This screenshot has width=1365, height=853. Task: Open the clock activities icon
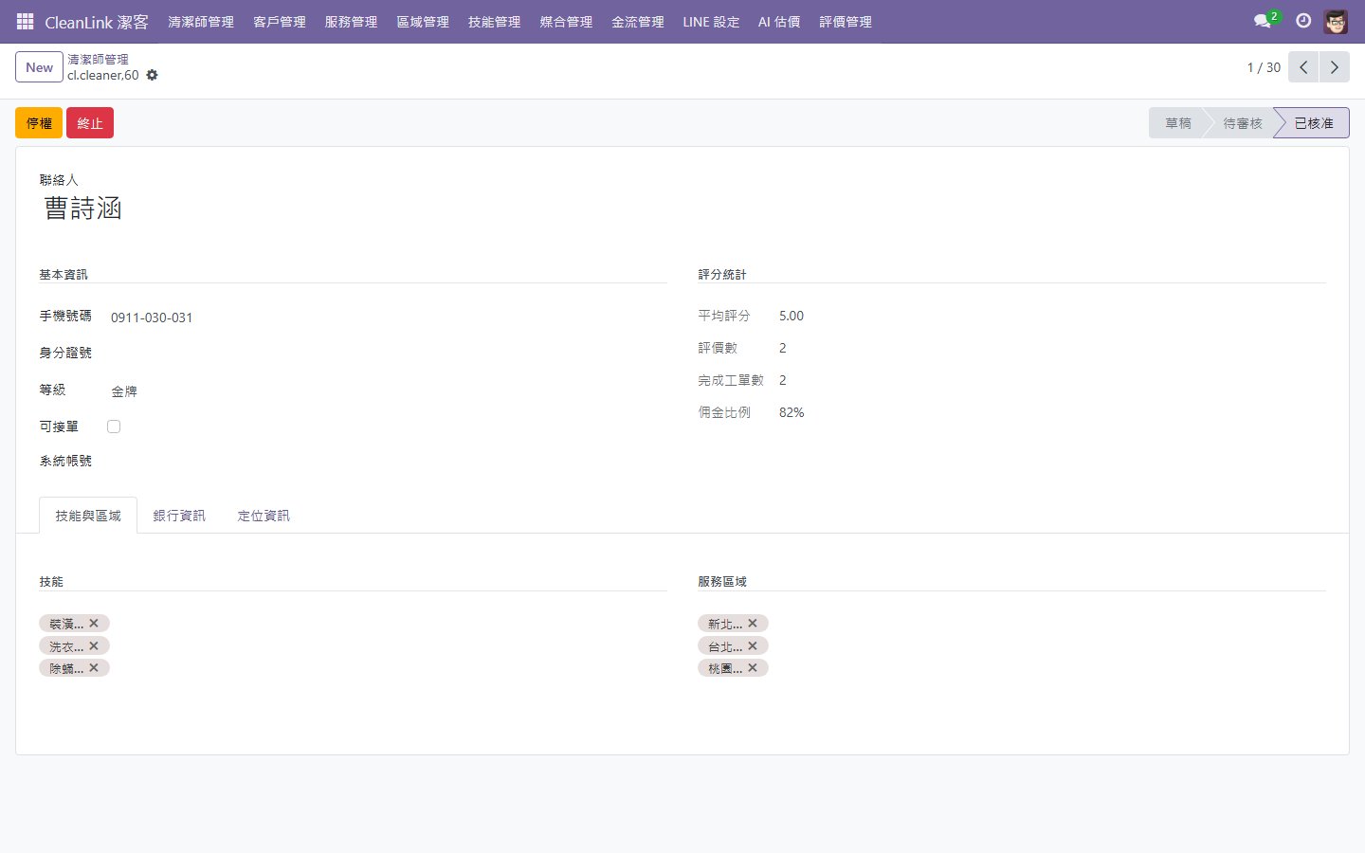tap(1303, 21)
